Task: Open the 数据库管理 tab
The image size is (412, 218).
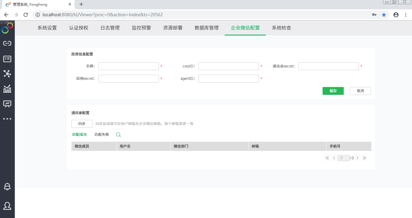Action: point(207,28)
